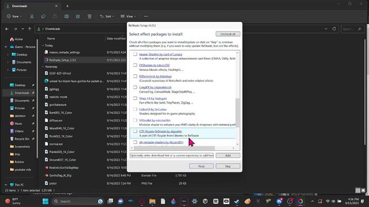The height and width of the screenshot is (207, 369).
Task: Collapse the Today group
Action: [x=43, y=45]
